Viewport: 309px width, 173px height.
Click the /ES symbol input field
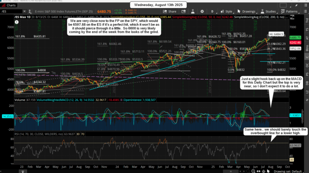[x=12, y=12]
